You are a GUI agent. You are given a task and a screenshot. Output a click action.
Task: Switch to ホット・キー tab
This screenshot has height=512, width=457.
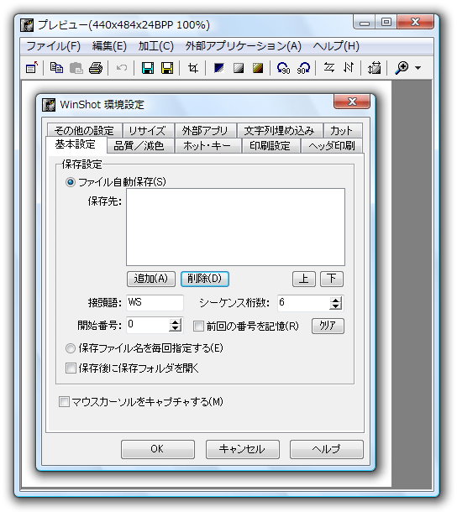coord(207,146)
